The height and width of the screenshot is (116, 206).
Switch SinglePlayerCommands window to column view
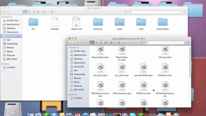[101, 43]
